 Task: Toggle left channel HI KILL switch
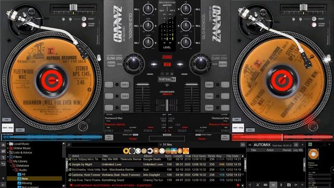coord(137,9)
